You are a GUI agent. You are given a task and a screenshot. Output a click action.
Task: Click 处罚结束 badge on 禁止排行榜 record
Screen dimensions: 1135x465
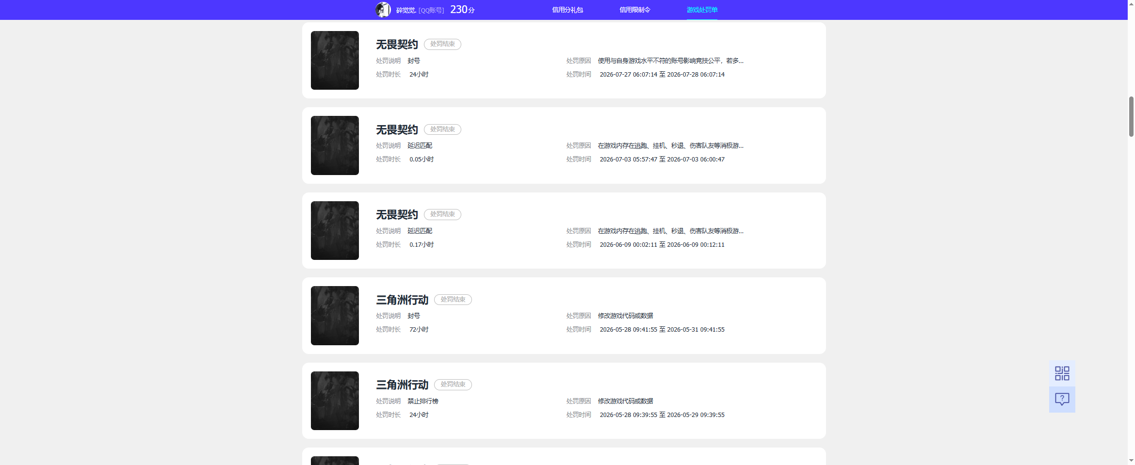coord(453,385)
